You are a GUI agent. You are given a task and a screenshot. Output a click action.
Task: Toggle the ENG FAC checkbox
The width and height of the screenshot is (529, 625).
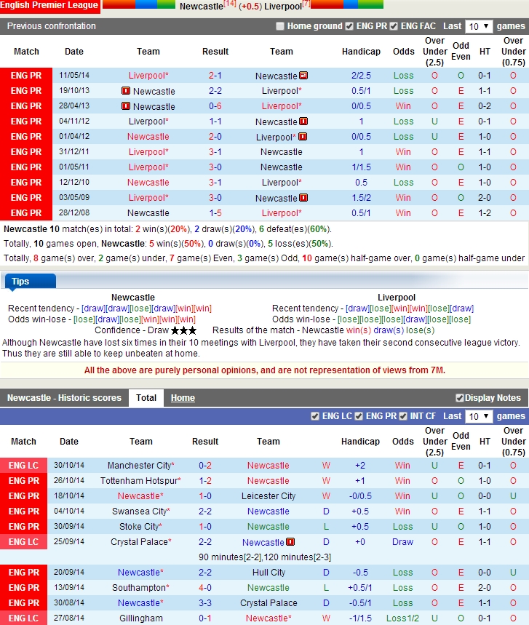[394, 26]
